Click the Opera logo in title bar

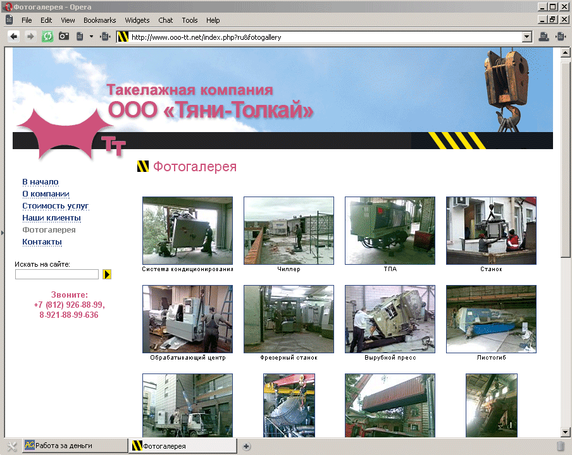tap(8, 6)
